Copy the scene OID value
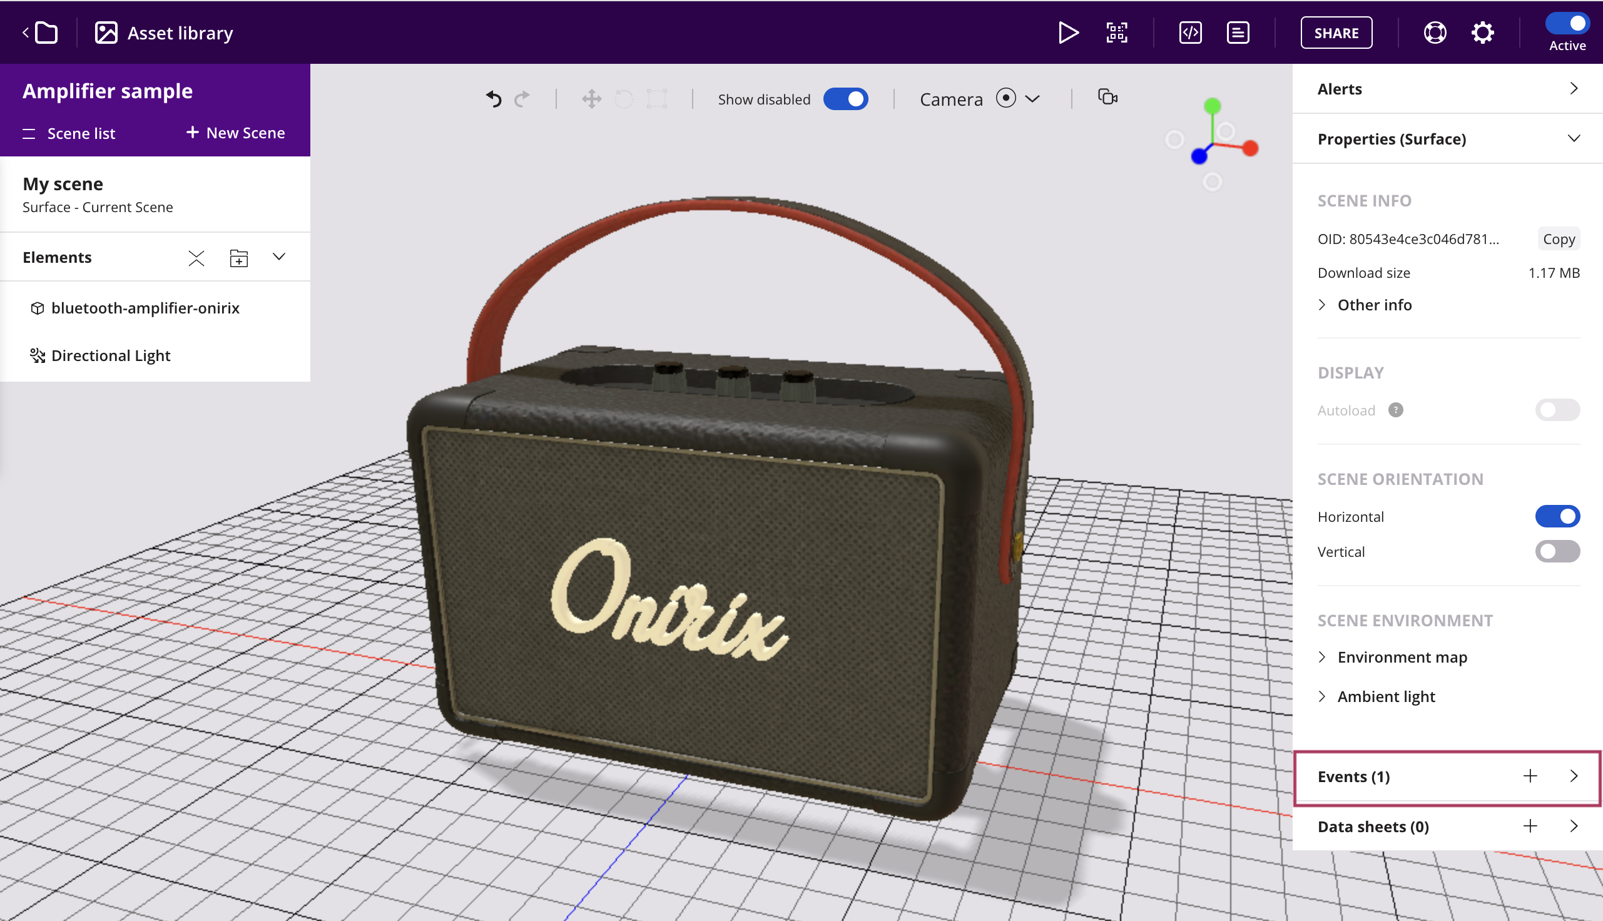 [x=1558, y=240]
